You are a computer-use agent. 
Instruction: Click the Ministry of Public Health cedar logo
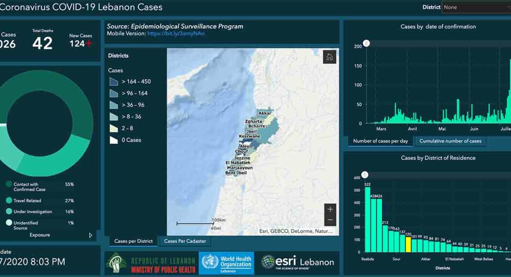(116, 263)
